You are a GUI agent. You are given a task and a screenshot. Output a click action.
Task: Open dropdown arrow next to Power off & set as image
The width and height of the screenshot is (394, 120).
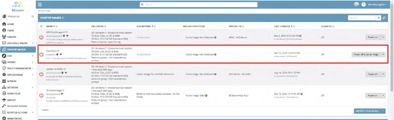(383, 54)
